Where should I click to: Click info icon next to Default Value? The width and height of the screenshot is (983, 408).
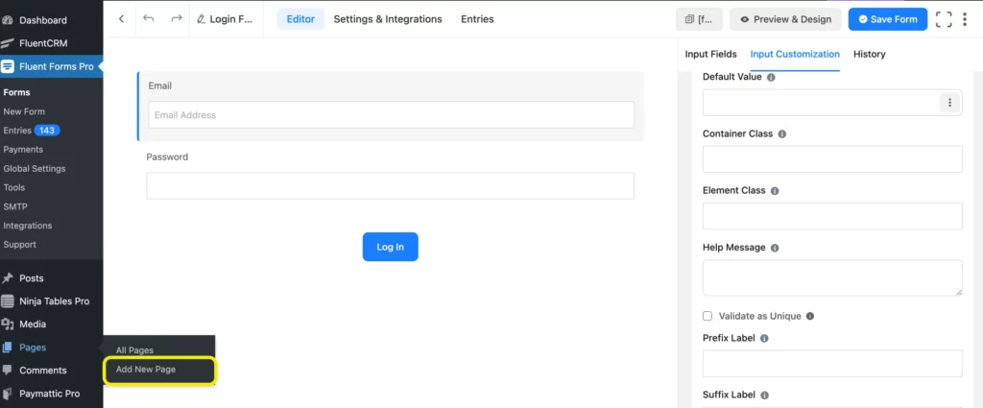click(x=771, y=77)
